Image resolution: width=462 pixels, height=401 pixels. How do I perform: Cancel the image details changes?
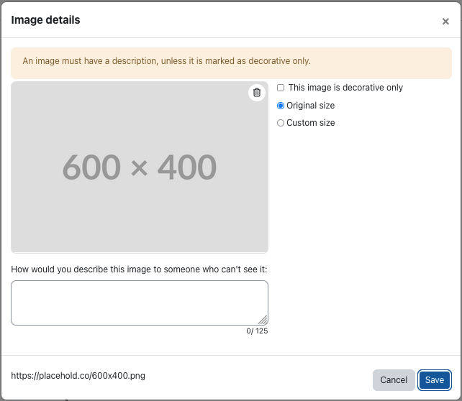394,380
